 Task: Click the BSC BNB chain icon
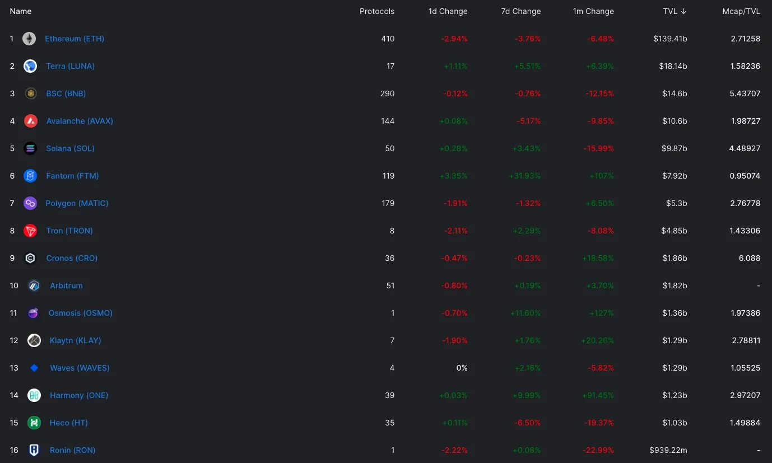click(31, 93)
